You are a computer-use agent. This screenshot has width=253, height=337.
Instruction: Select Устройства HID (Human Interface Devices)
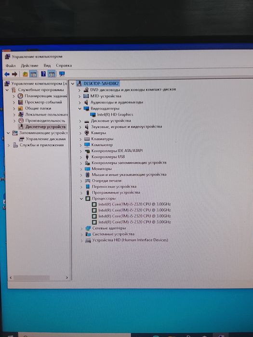[x=130, y=240]
